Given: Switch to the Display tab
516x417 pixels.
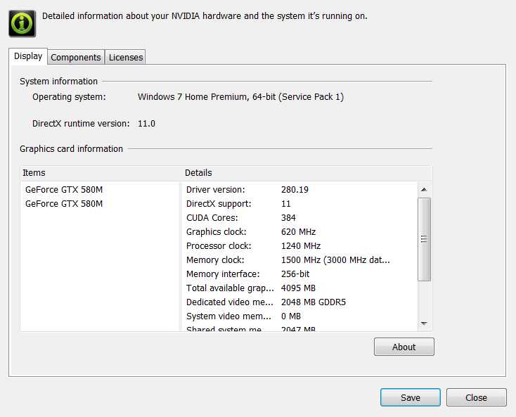Looking at the screenshot, I should tap(28, 56).
